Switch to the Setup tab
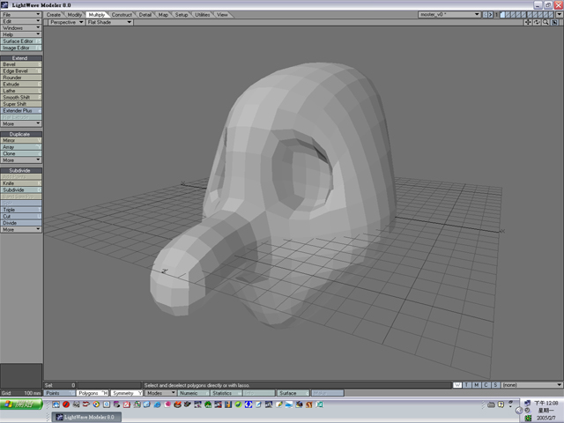The width and height of the screenshot is (564, 423). coord(182,15)
